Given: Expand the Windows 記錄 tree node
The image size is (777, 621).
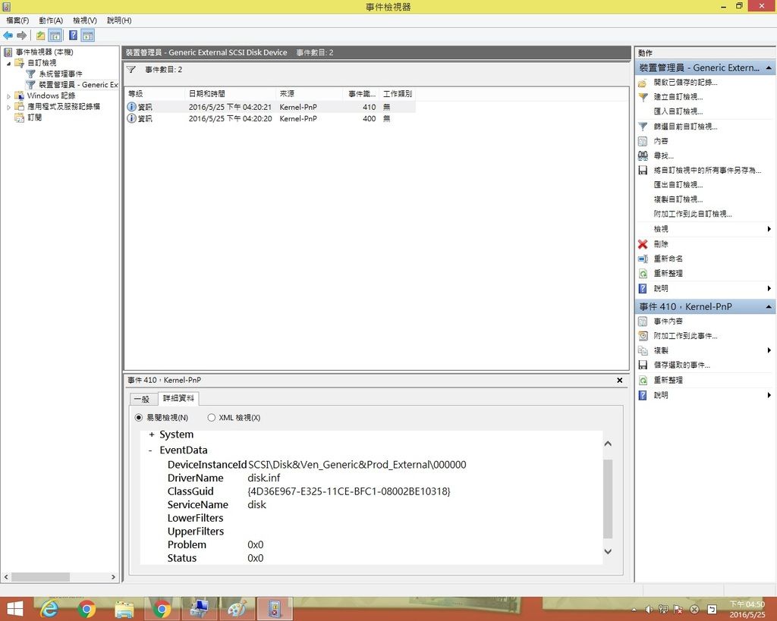Looking at the screenshot, I should coord(9,96).
